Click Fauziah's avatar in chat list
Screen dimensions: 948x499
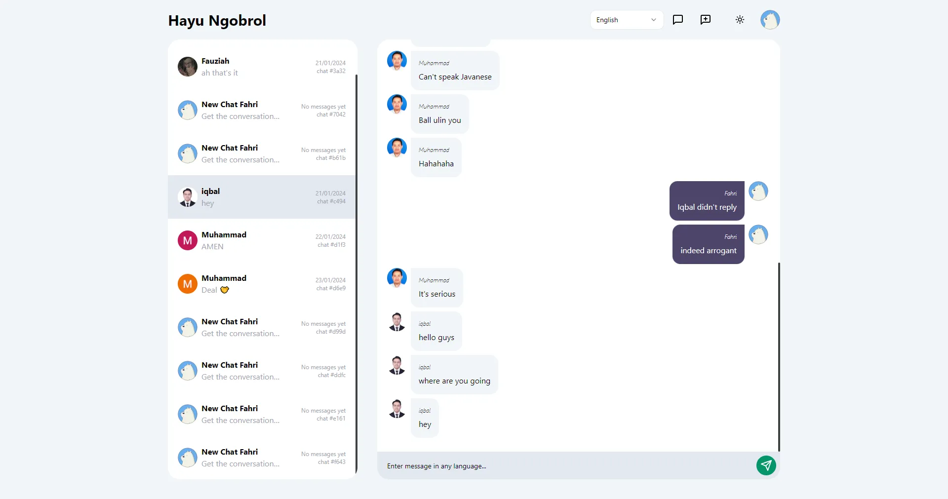[x=188, y=67]
